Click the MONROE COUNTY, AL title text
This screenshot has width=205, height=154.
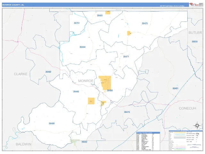click(13, 5)
